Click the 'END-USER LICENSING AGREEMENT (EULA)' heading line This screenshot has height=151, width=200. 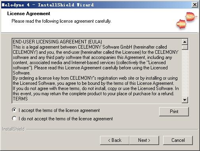[x=57, y=42]
